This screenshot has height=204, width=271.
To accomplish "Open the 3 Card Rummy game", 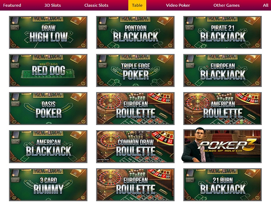I will [48, 185].
